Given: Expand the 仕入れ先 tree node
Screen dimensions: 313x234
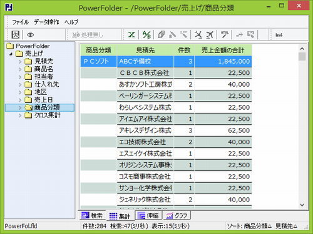Looking at the screenshot, I should coord(20,85).
